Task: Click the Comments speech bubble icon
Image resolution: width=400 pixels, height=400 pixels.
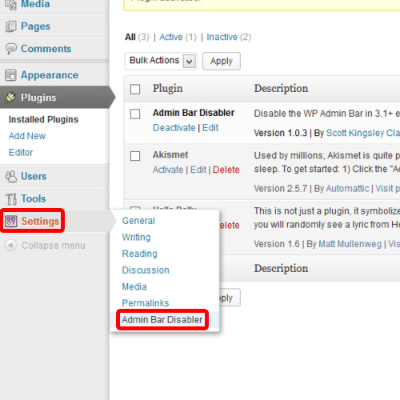Action: (x=11, y=49)
